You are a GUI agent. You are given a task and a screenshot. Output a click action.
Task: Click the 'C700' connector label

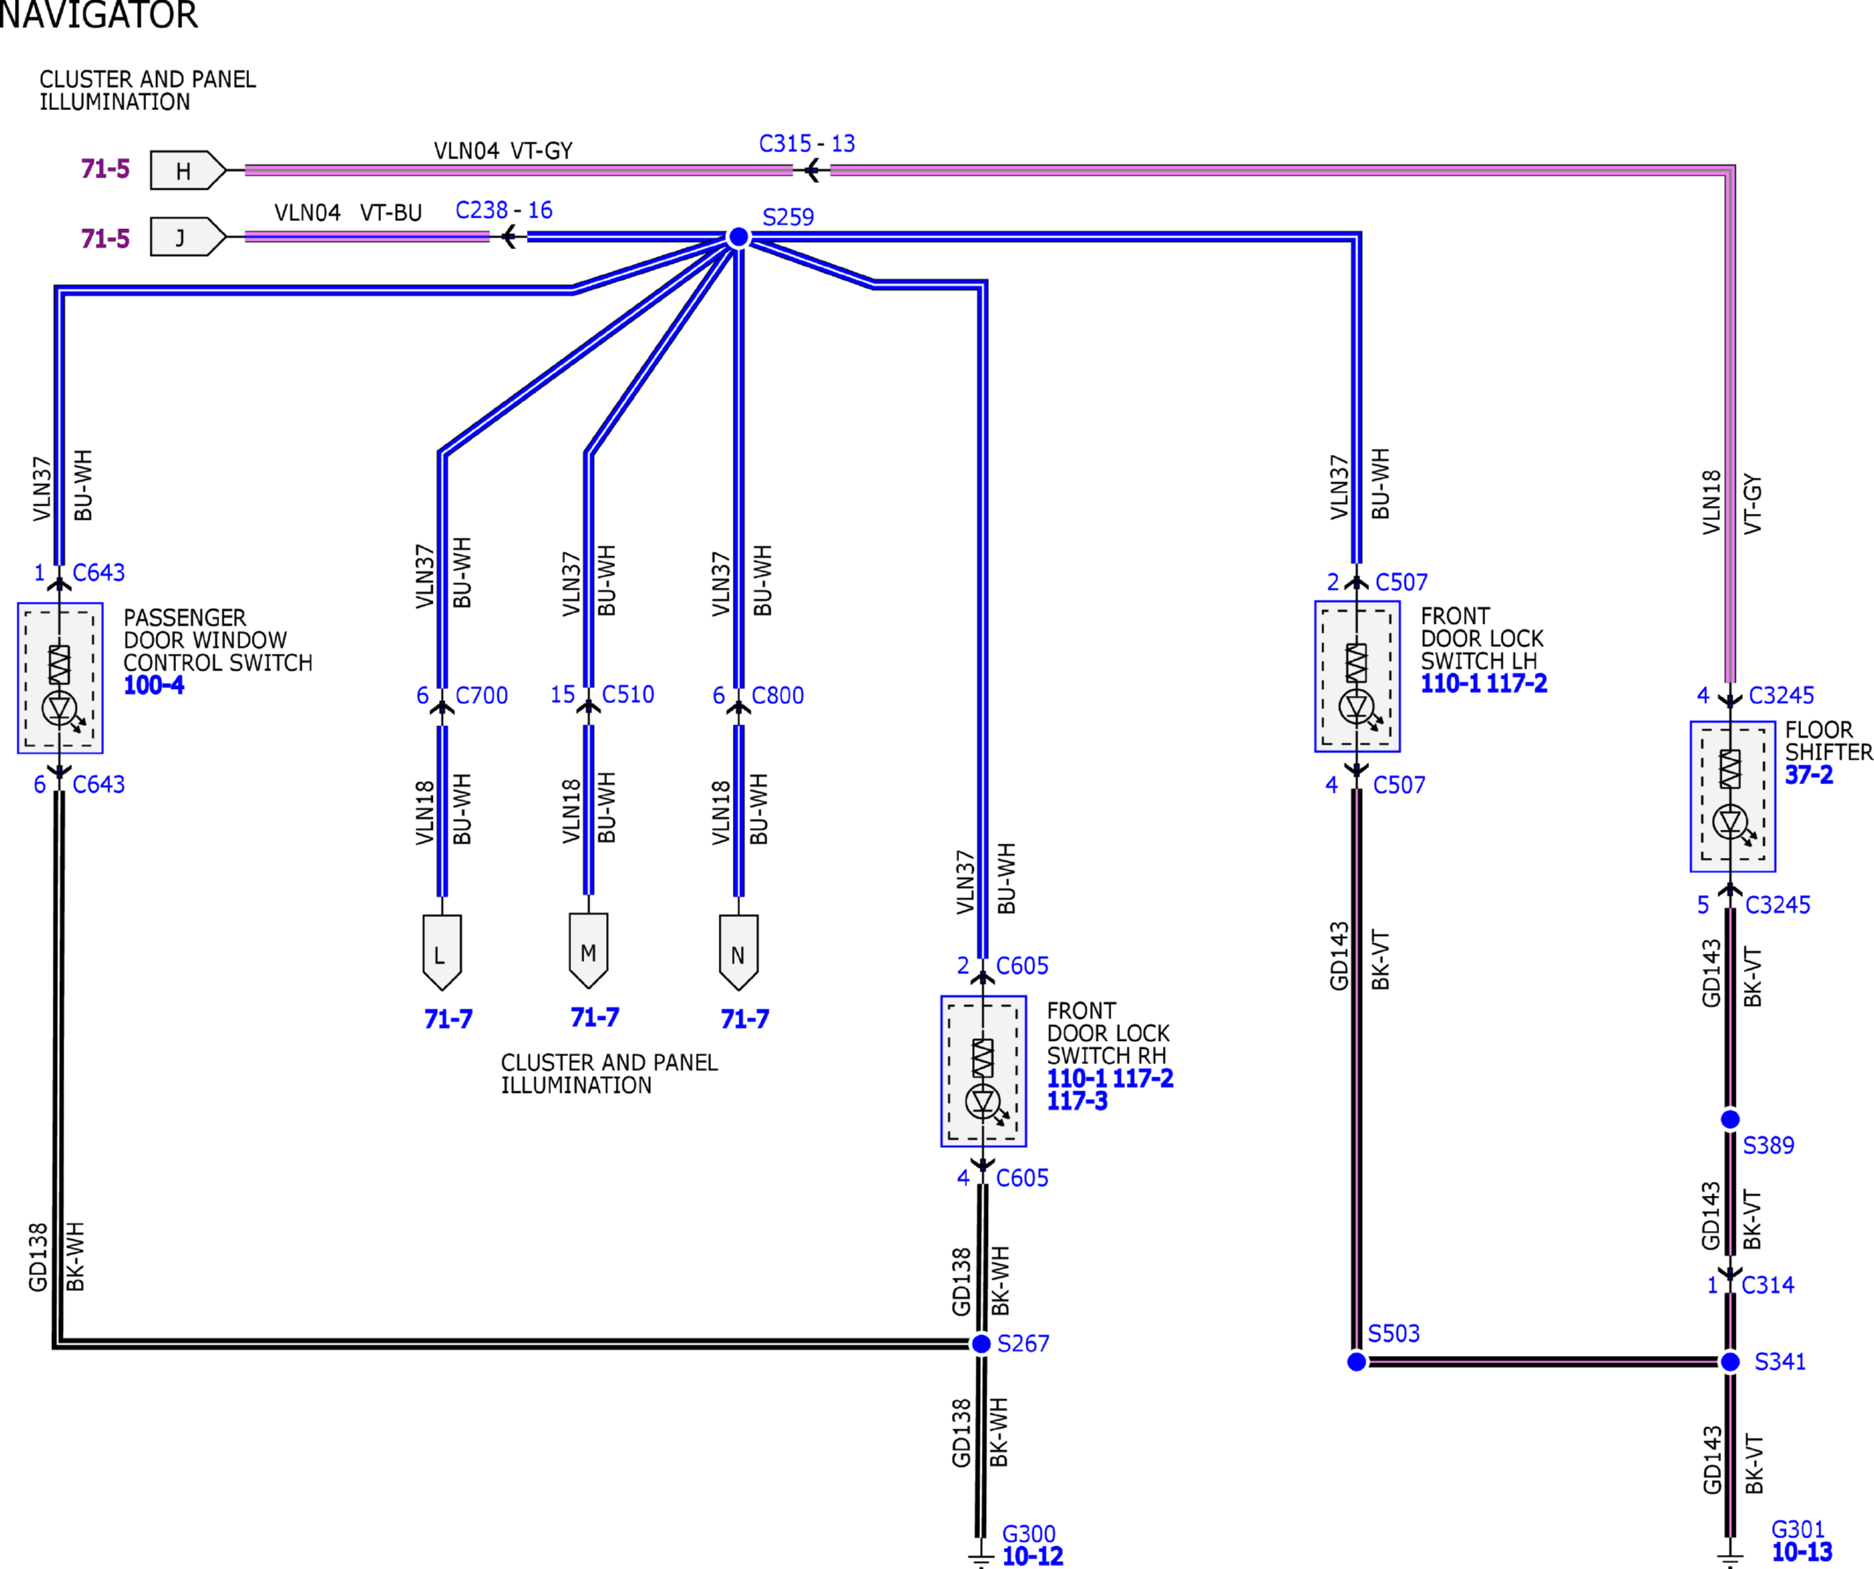click(481, 696)
